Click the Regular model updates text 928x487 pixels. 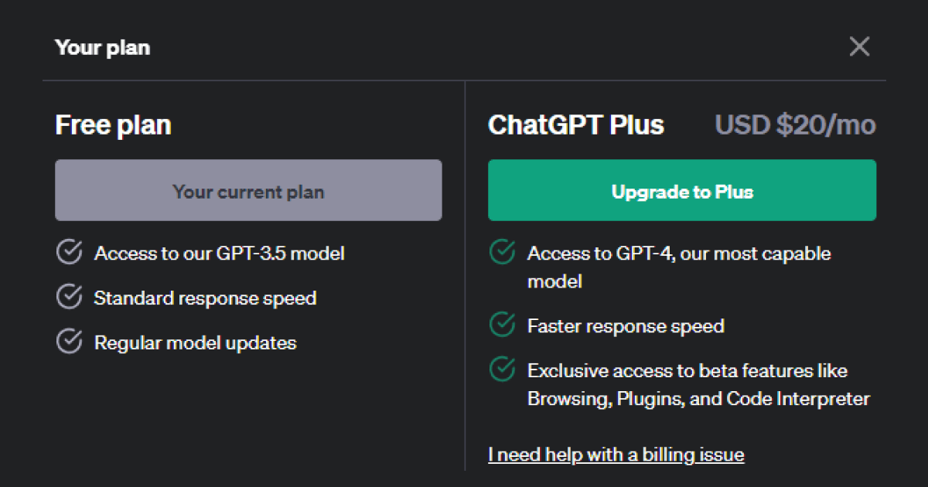[195, 343]
